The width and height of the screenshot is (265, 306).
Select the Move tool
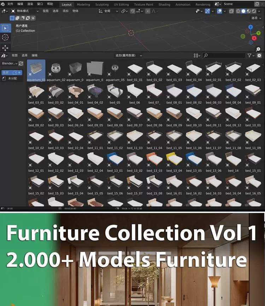(5, 48)
